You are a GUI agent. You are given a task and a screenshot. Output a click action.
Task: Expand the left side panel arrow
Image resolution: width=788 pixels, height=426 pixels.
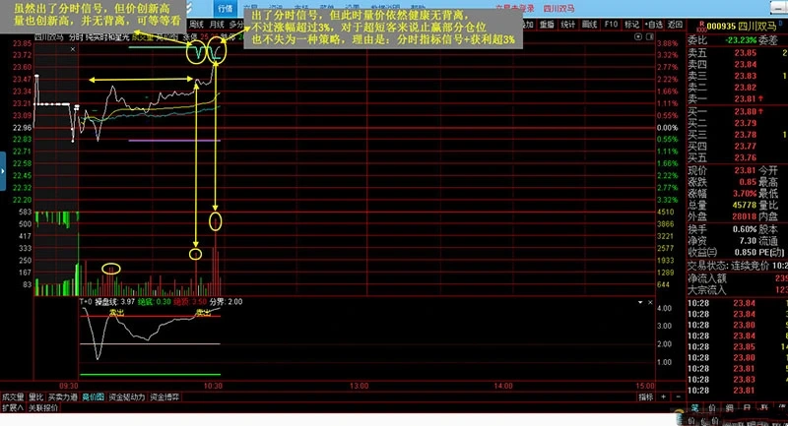tap(3, 171)
